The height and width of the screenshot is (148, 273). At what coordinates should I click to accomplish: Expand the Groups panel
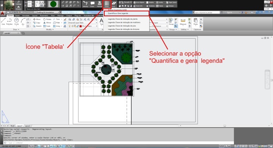pos(173,30)
